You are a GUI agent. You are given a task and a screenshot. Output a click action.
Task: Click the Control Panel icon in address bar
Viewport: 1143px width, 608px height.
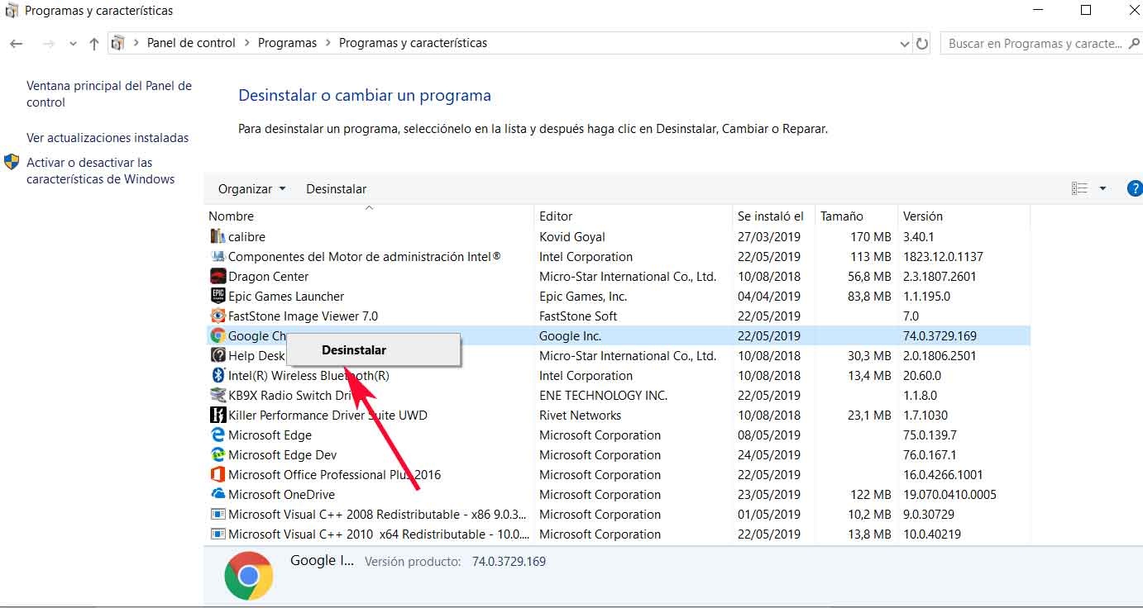pos(118,43)
